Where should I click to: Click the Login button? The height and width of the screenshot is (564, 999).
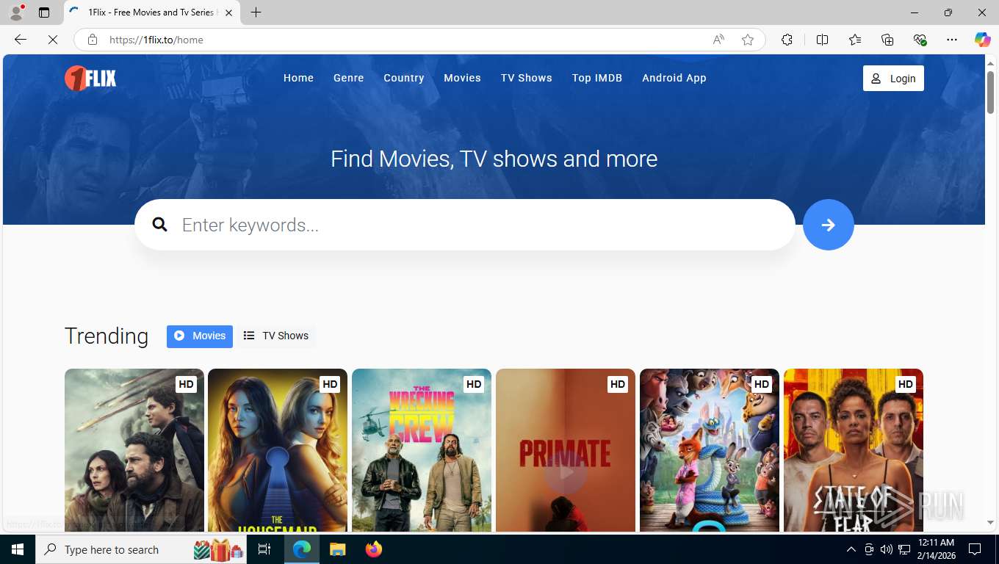click(x=893, y=79)
